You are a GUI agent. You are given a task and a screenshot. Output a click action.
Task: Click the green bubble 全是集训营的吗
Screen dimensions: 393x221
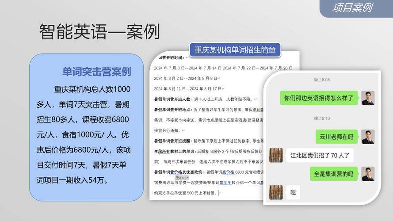(x=334, y=174)
